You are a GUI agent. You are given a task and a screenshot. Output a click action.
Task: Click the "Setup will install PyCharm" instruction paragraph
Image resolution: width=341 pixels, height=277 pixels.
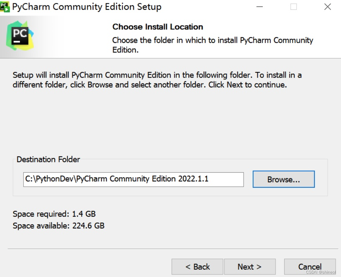[157, 80]
